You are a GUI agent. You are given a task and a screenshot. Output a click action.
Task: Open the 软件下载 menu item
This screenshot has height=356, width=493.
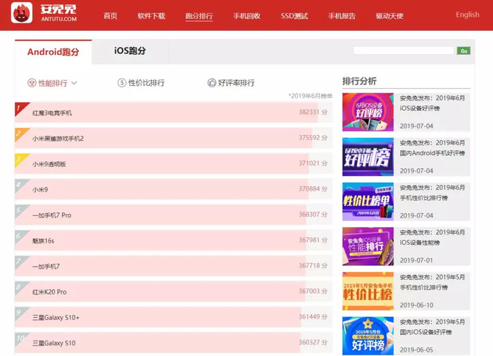click(151, 16)
